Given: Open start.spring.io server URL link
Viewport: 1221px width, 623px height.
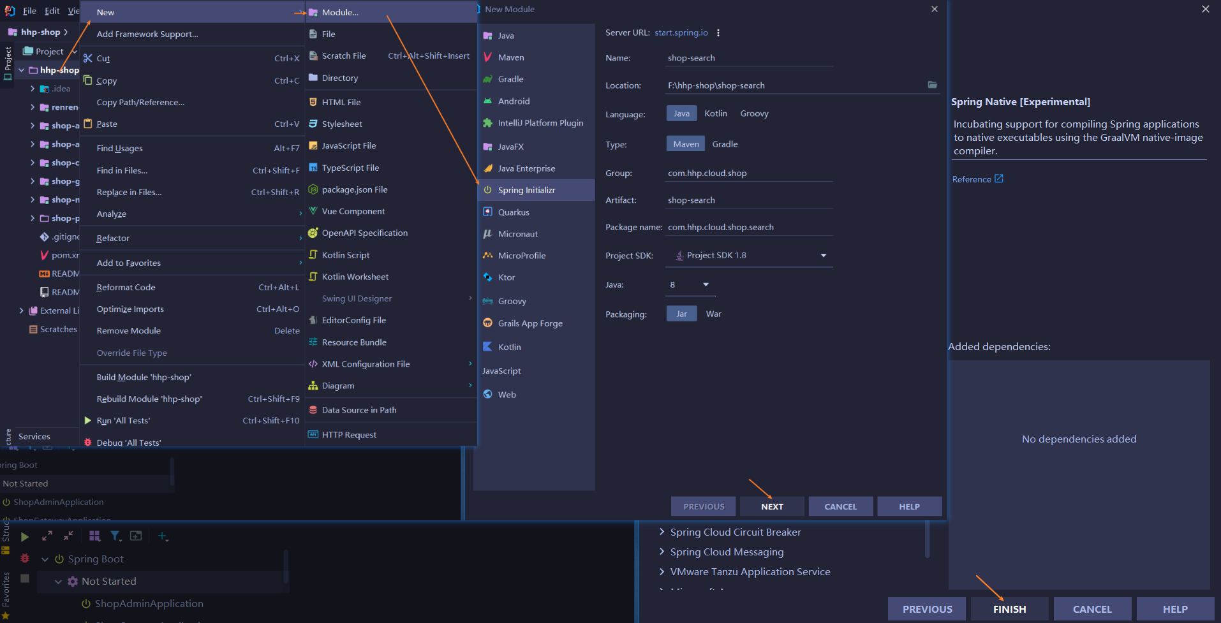Looking at the screenshot, I should click(x=681, y=33).
